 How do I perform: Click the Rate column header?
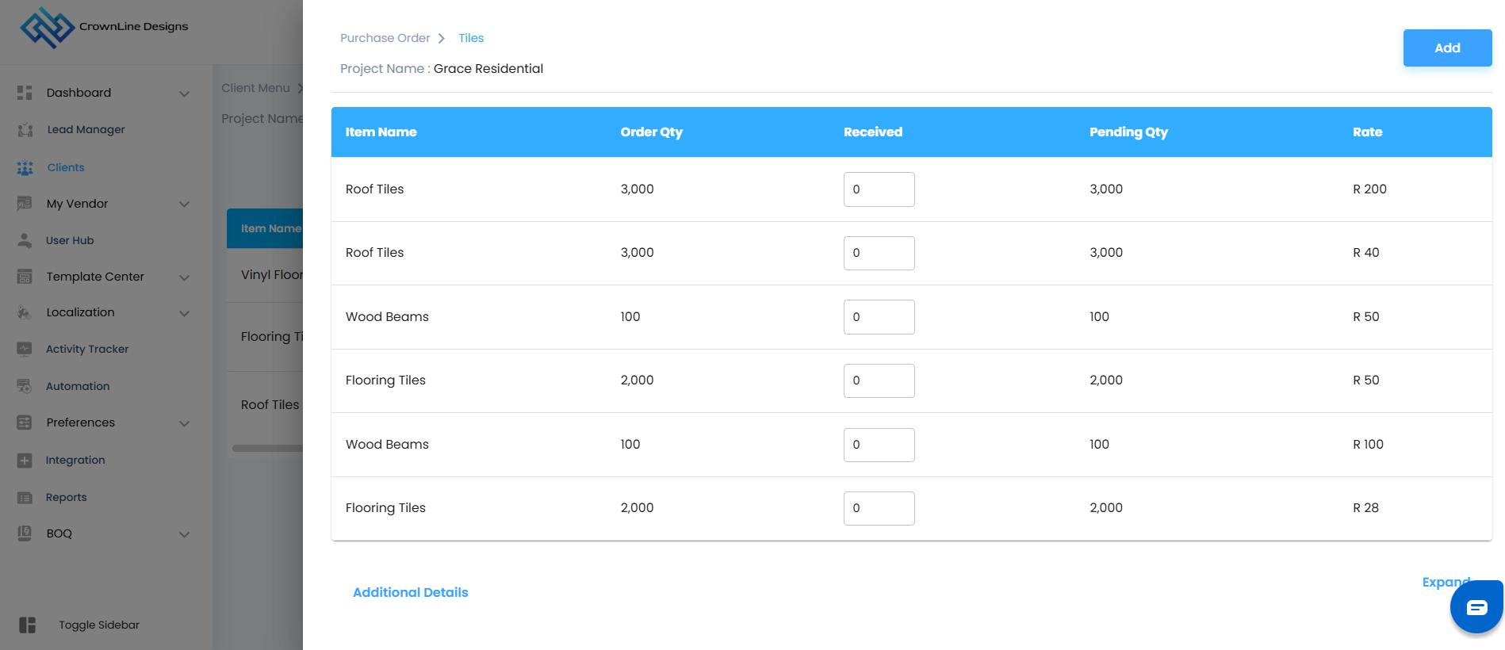(x=1367, y=132)
